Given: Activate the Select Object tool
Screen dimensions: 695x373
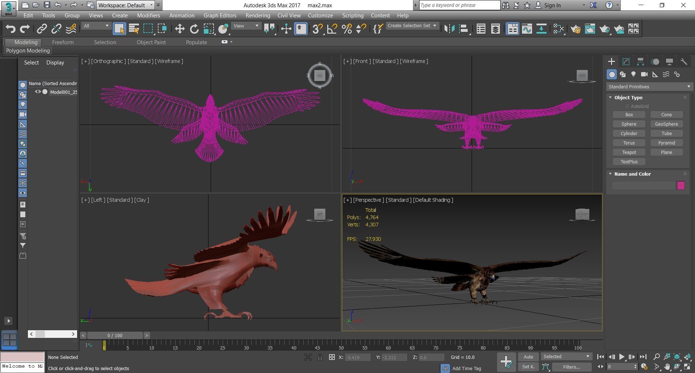Looking at the screenshot, I should (119, 29).
